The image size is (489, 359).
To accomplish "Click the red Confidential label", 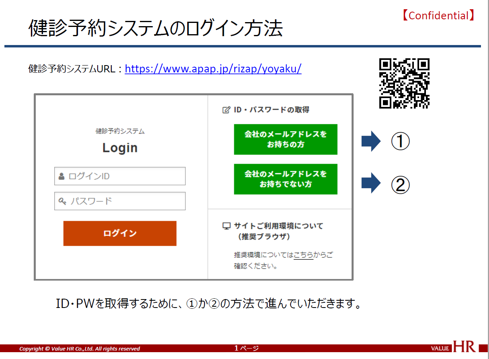I will [439, 16].
